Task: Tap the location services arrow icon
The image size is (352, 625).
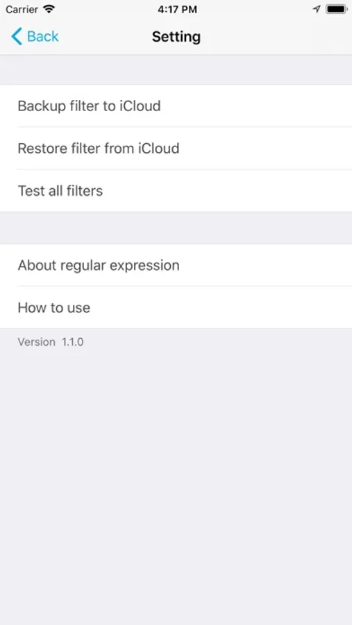Action: (x=317, y=9)
